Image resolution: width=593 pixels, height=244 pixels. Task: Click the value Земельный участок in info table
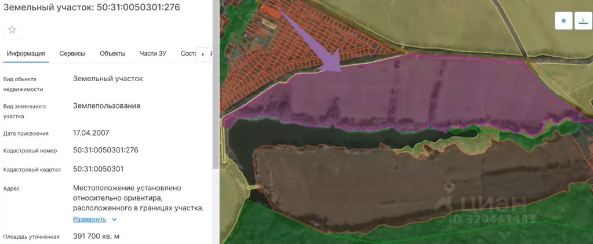108,79
